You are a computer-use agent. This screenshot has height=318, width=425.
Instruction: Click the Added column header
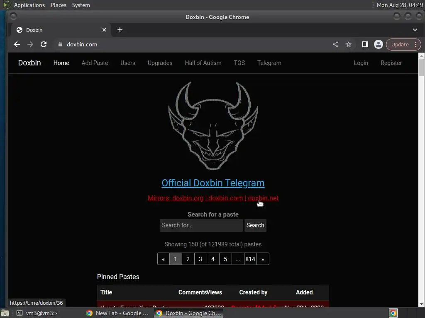(304, 292)
